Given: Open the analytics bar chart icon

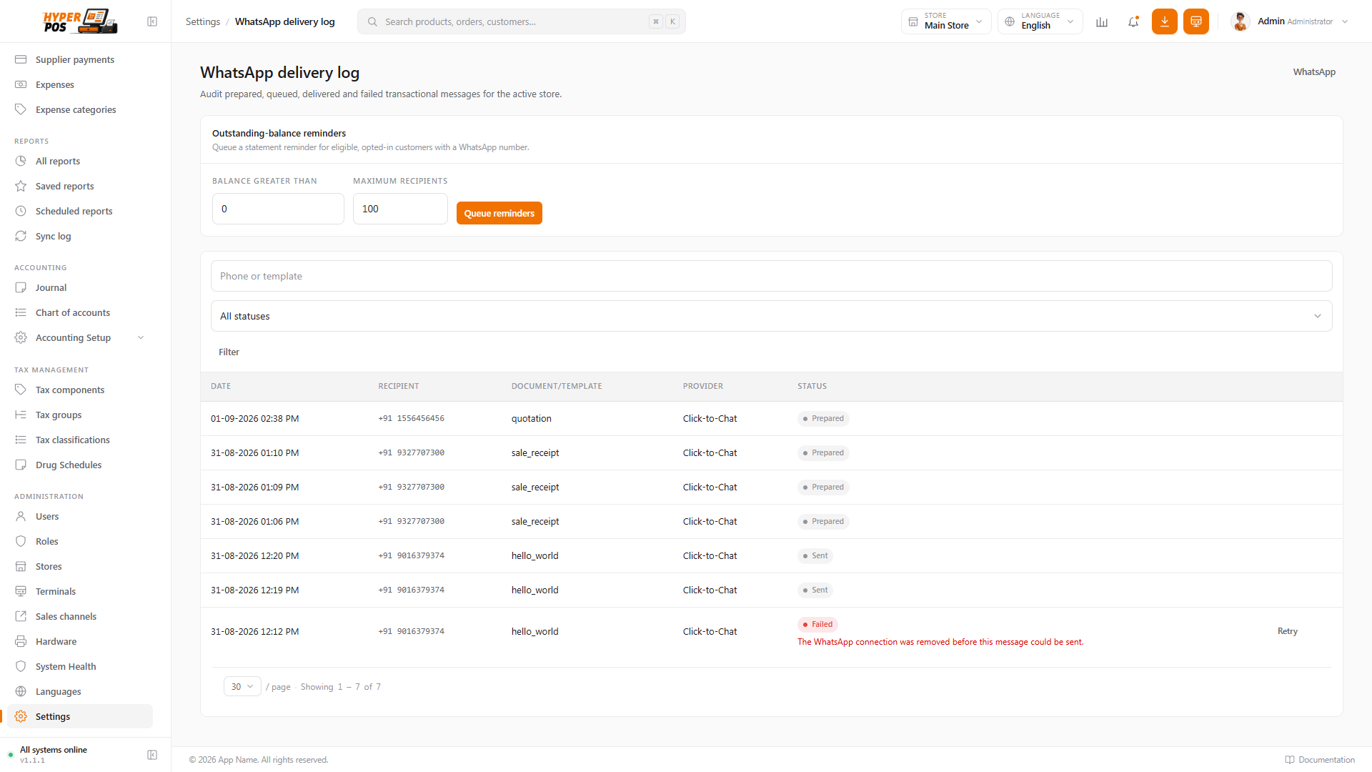Looking at the screenshot, I should 1102,21.
